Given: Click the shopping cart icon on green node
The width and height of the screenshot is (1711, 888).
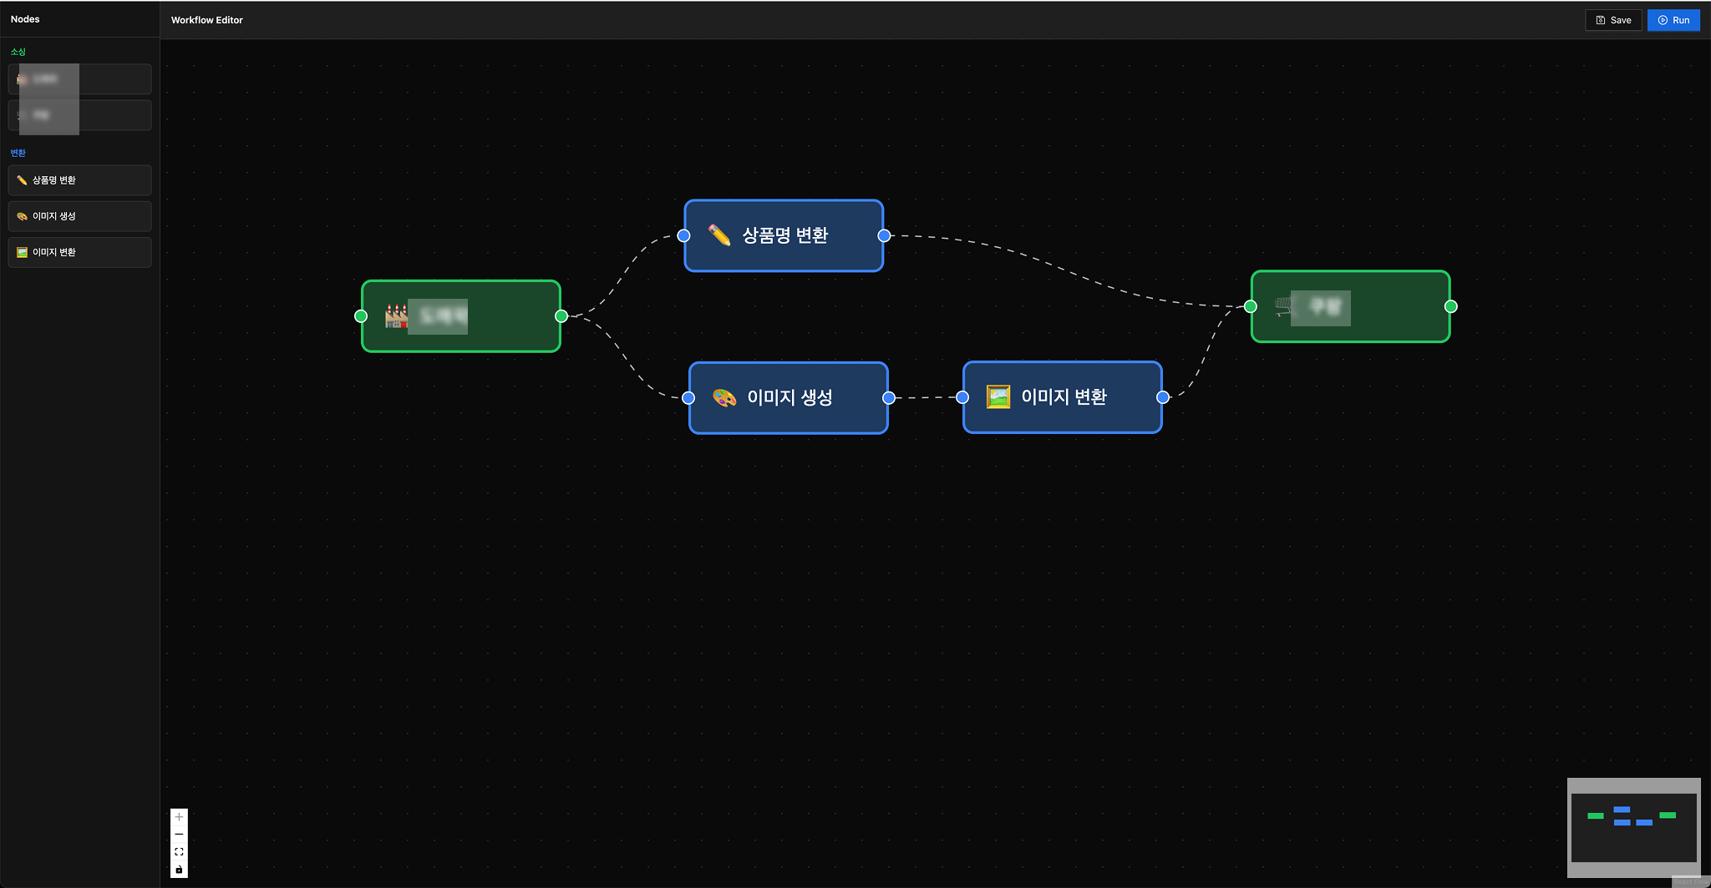Looking at the screenshot, I should (x=1282, y=307).
